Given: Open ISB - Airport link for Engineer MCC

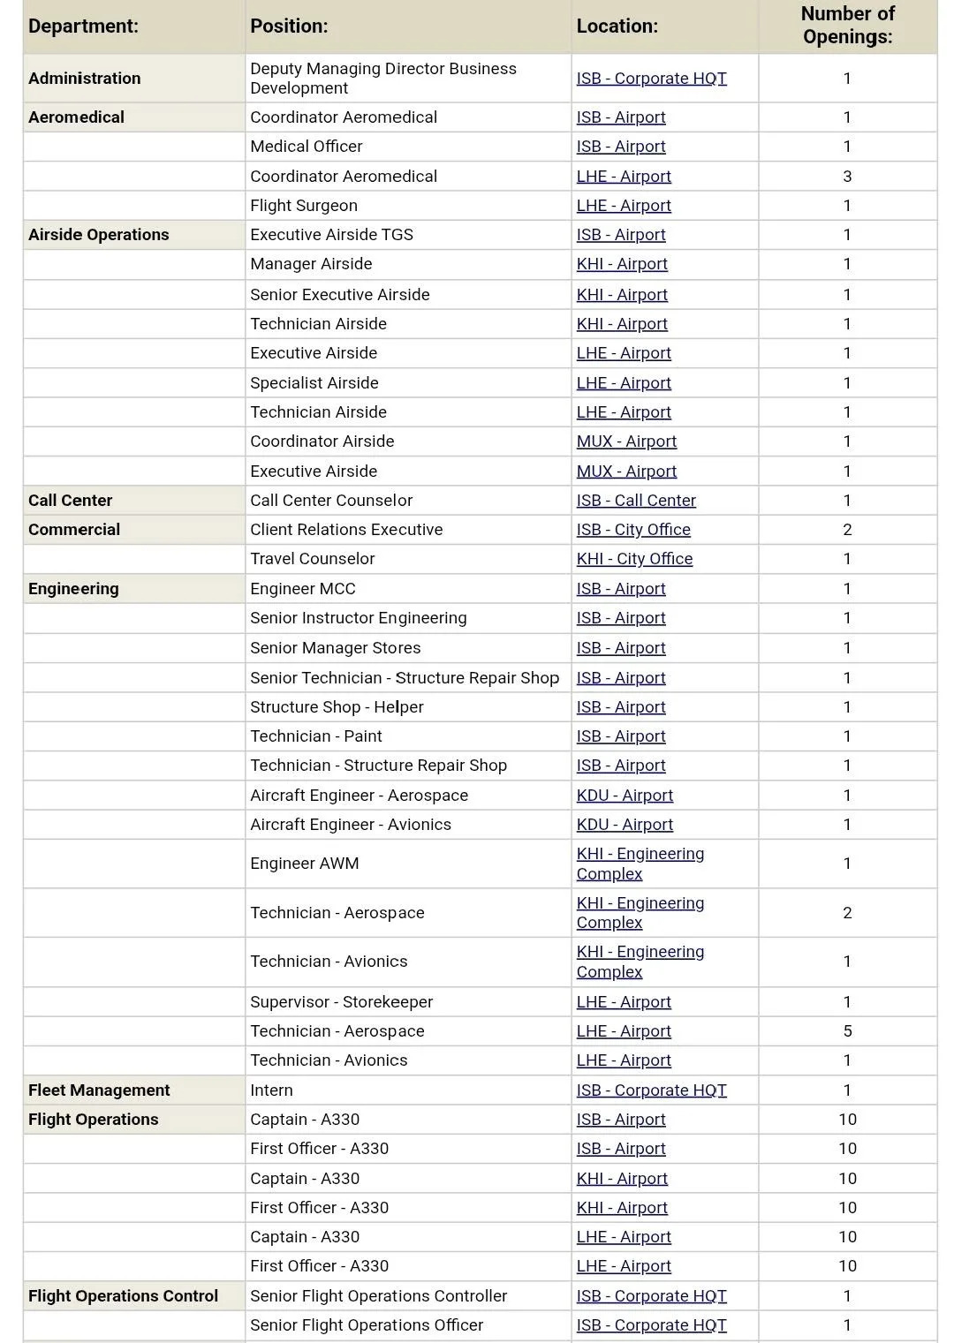Looking at the screenshot, I should coord(621,589).
